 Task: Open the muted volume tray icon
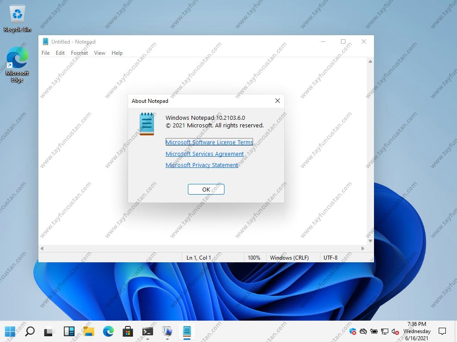[395, 331]
